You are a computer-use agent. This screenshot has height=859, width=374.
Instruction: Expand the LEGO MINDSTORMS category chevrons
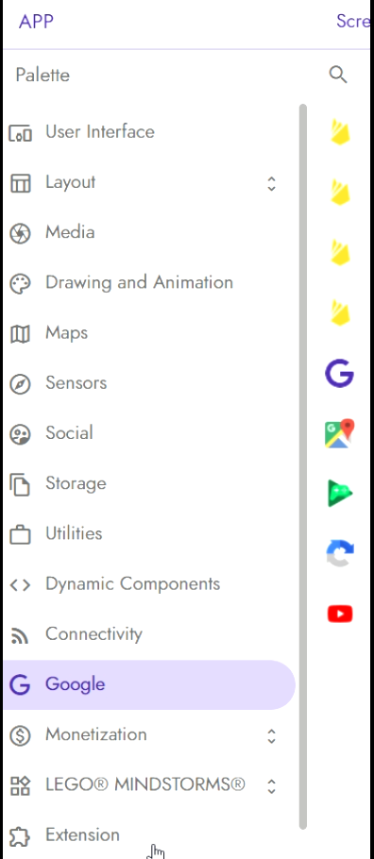click(271, 786)
